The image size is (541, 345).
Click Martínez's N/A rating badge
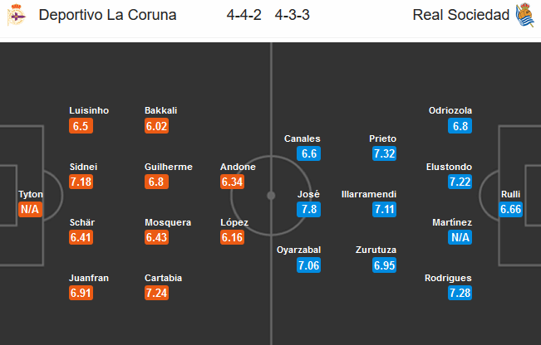tap(460, 237)
